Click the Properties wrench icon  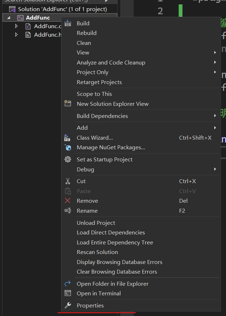[x=68, y=305]
